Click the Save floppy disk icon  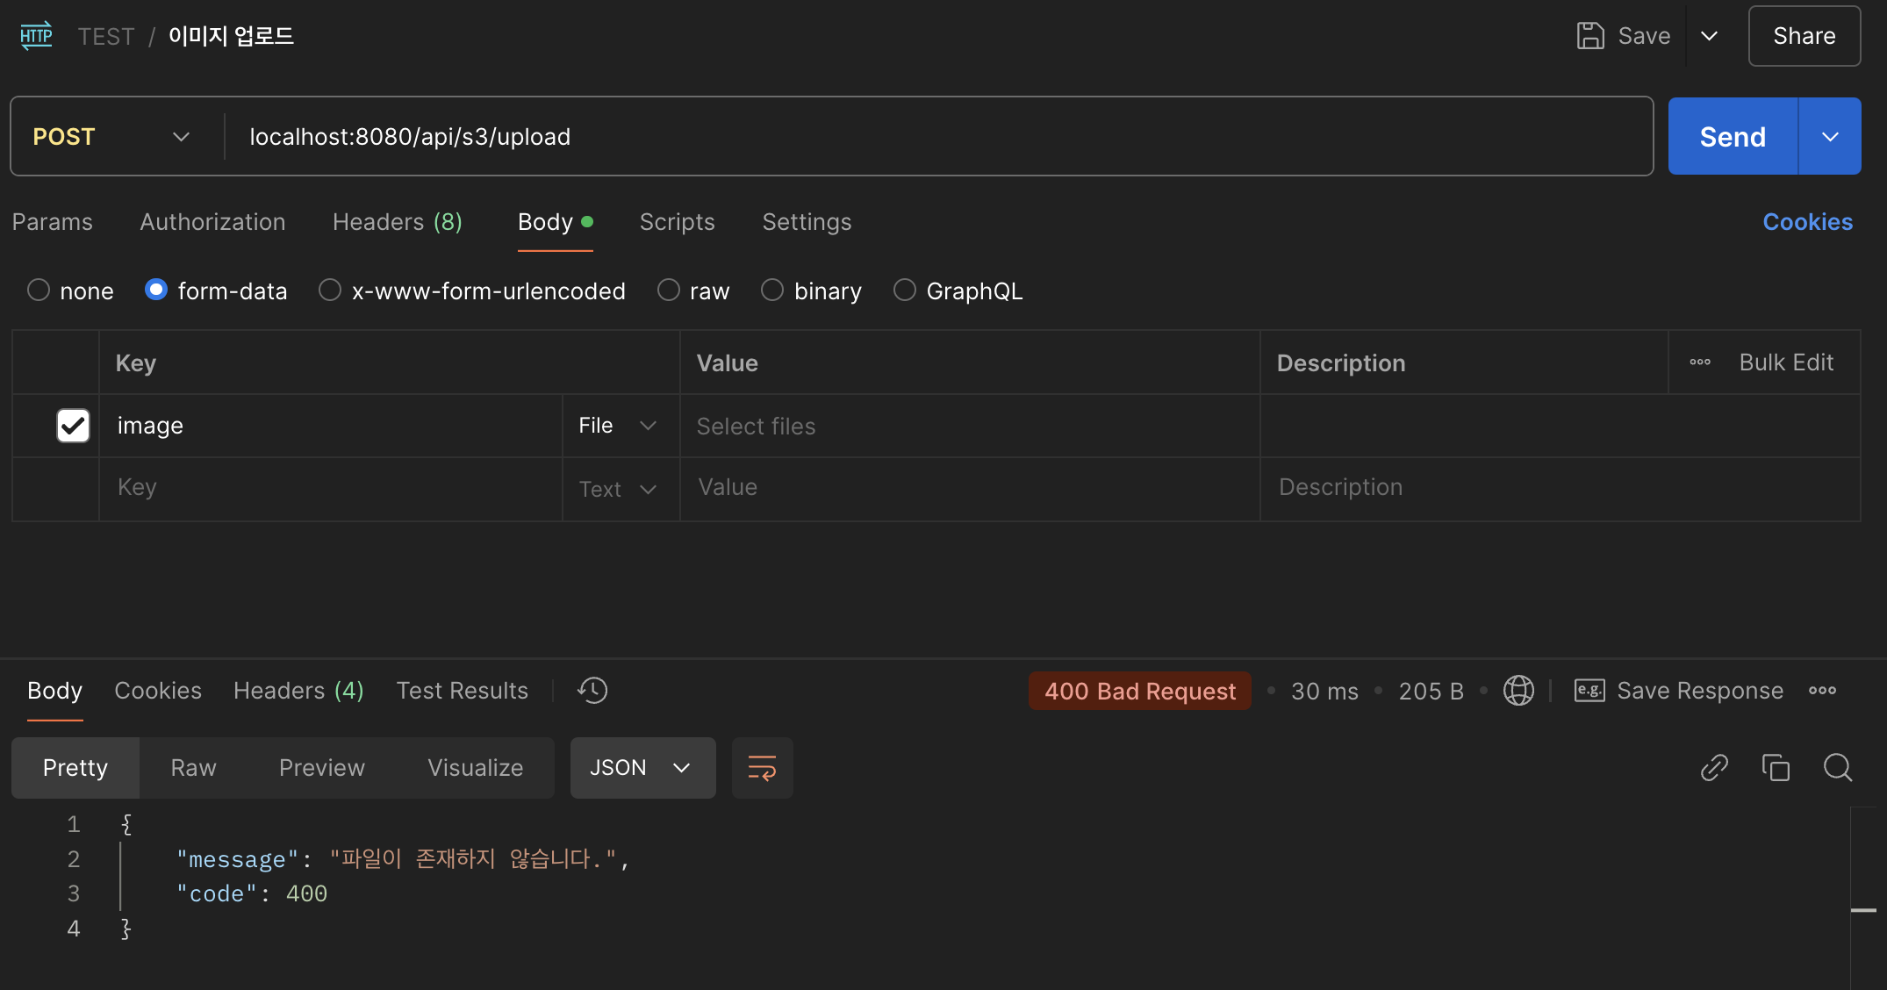[1590, 36]
